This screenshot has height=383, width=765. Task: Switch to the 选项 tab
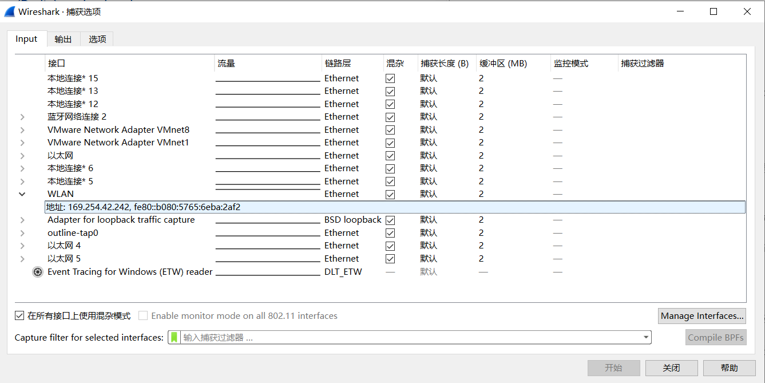(97, 40)
